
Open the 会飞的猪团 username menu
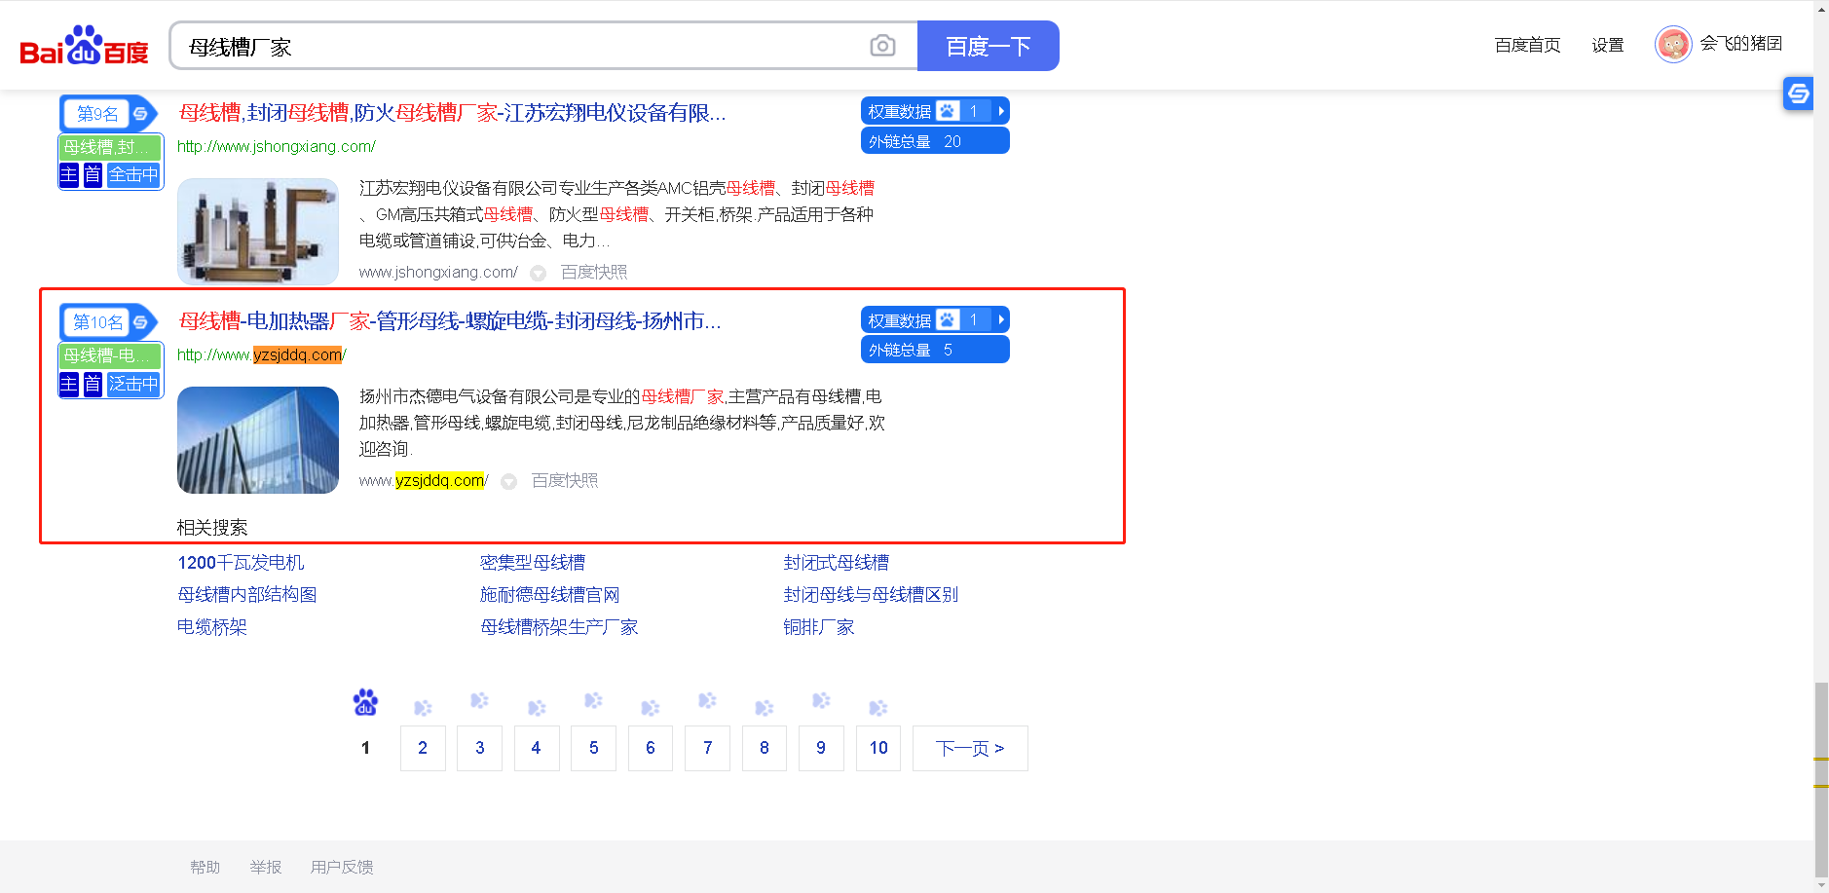tap(1741, 44)
